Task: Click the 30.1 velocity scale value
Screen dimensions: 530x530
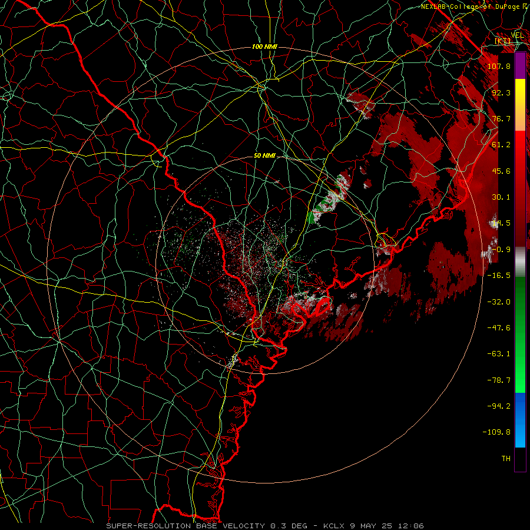Action: 501,197
